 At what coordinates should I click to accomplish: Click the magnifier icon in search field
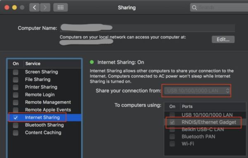point(194,7)
